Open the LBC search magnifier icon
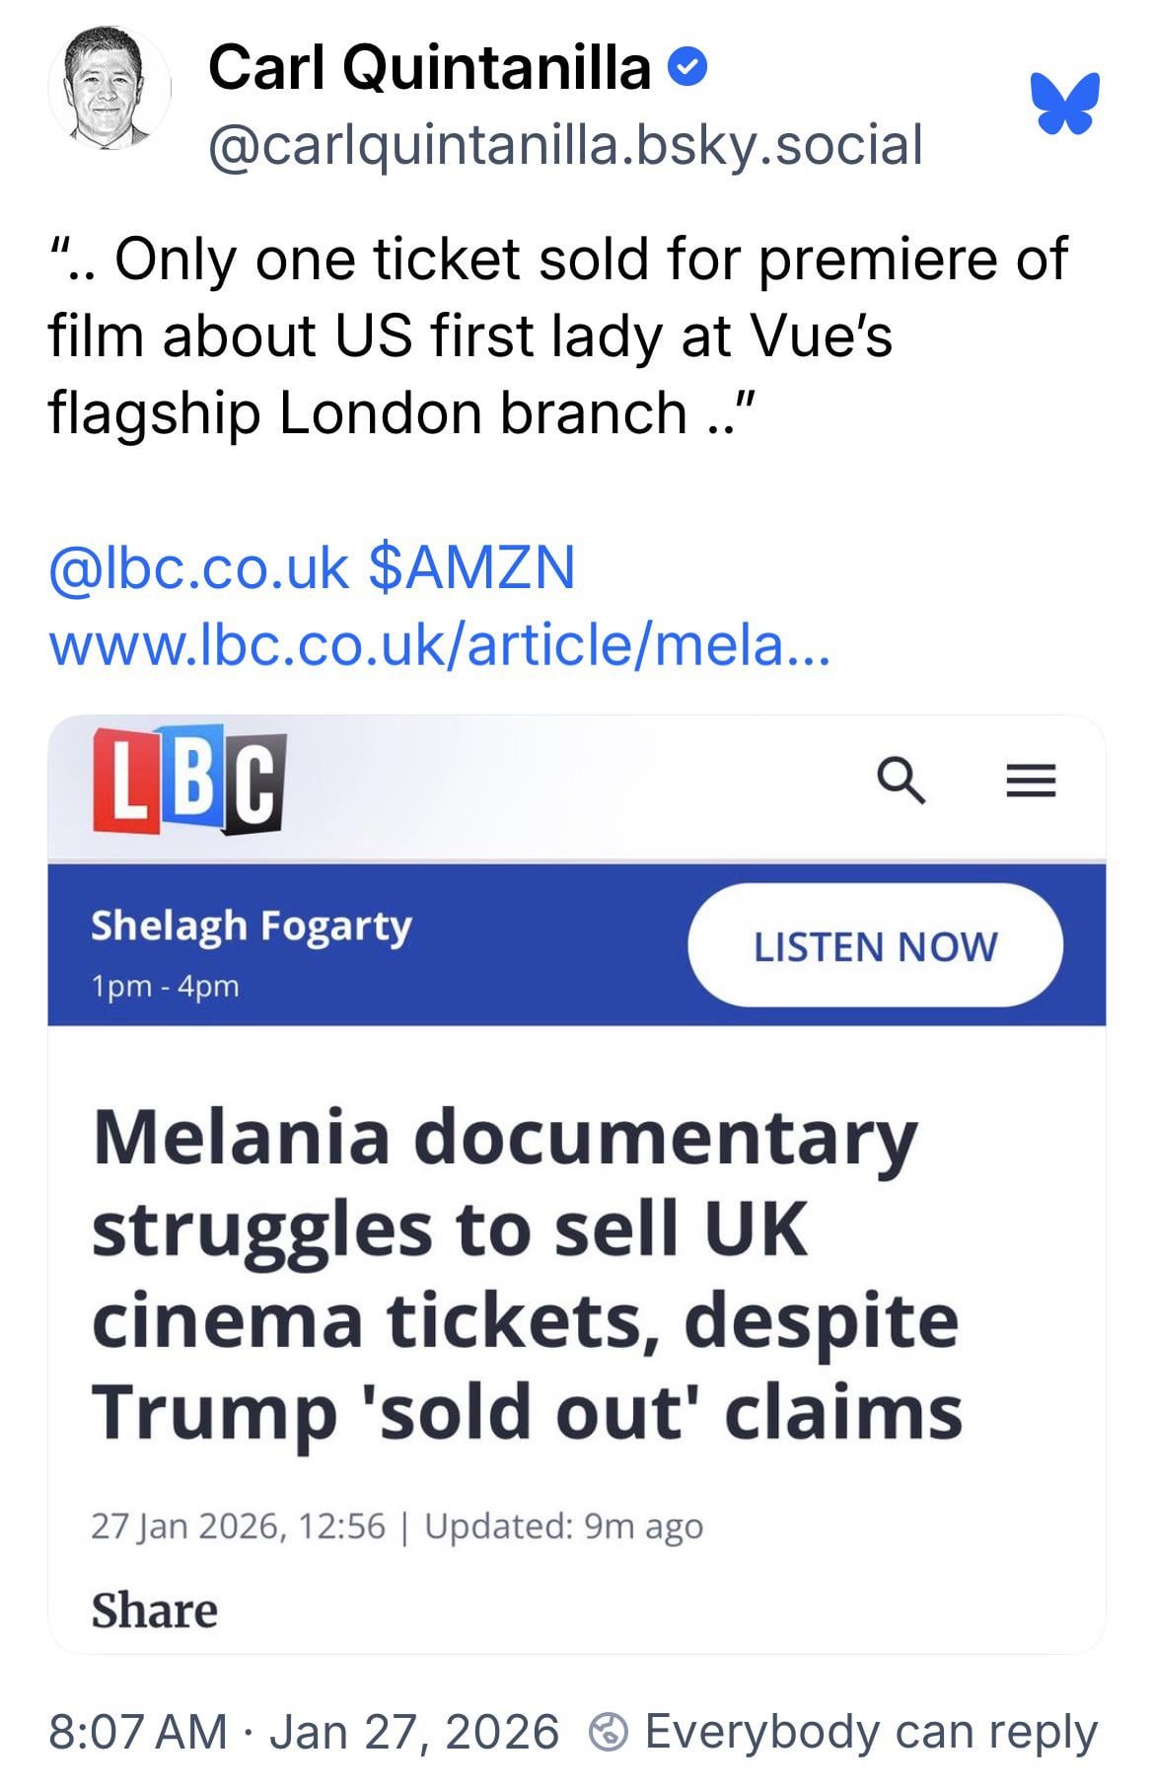 (902, 783)
